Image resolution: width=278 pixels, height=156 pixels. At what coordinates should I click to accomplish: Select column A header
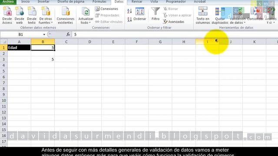[19, 42]
